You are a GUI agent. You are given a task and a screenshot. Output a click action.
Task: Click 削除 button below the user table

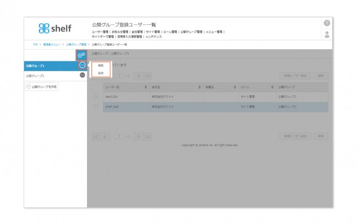tap(321, 136)
